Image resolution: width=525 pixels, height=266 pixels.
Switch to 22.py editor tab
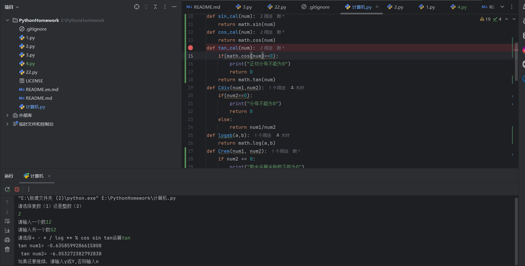click(277, 7)
